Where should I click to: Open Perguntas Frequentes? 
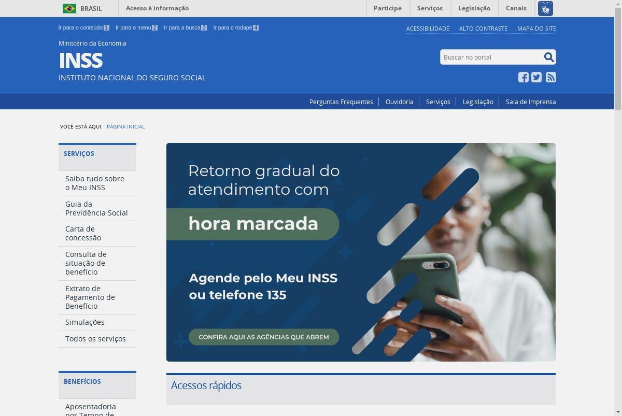341,102
